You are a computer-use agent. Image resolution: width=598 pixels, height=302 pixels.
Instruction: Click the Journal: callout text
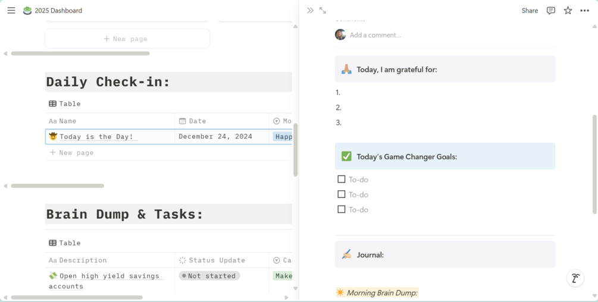(x=370, y=255)
